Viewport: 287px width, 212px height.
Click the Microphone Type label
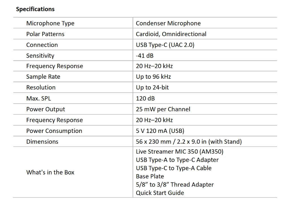[x=50, y=23]
